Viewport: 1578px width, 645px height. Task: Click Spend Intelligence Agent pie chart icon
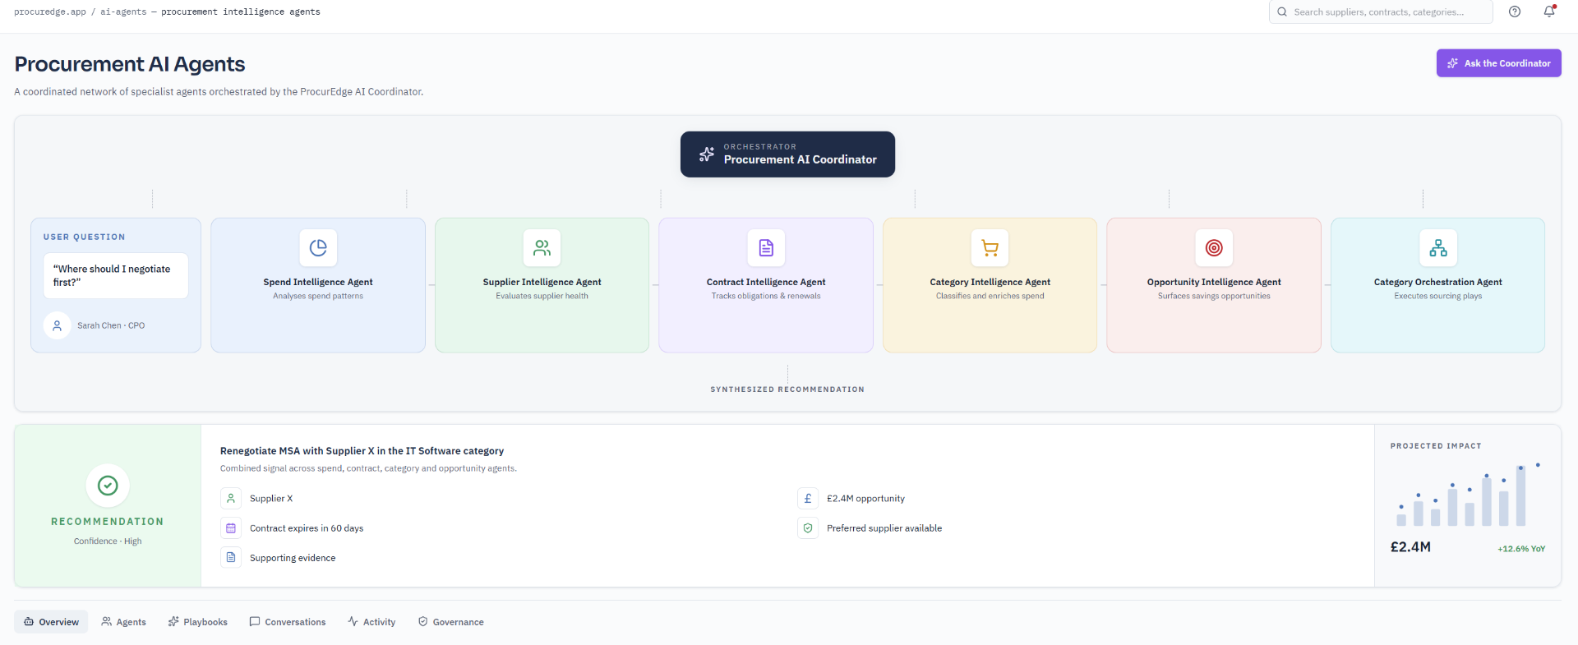click(318, 247)
